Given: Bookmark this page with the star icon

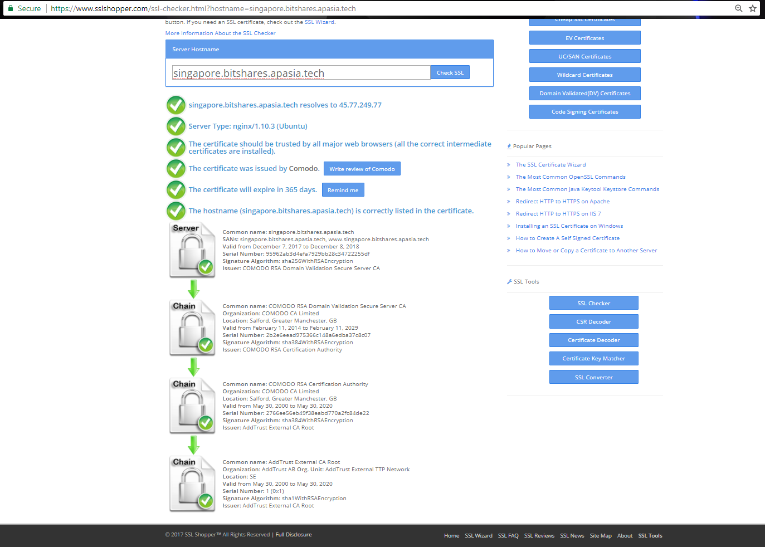Looking at the screenshot, I should (753, 8).
